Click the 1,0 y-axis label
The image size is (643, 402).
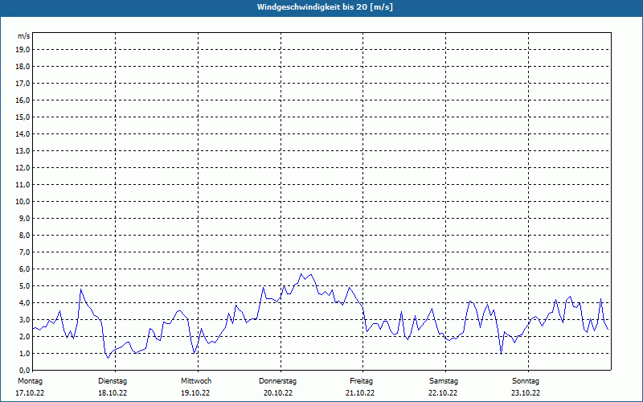[24, 353]
